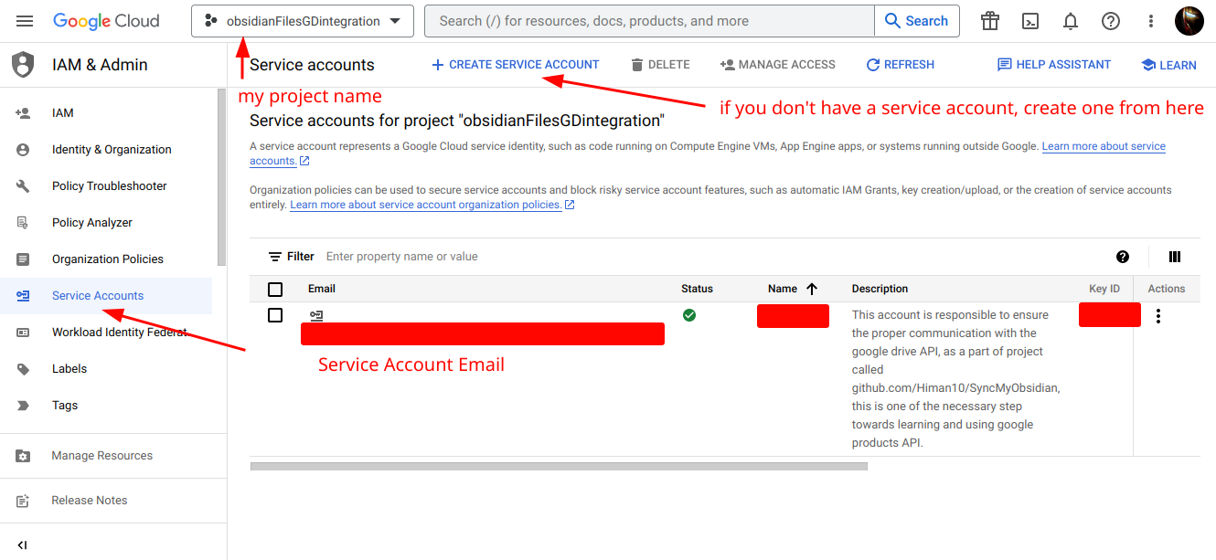1216x560 pixels.
Task: Click the Policy Troubleshooter wrench icon
Action: coord(23,186)
